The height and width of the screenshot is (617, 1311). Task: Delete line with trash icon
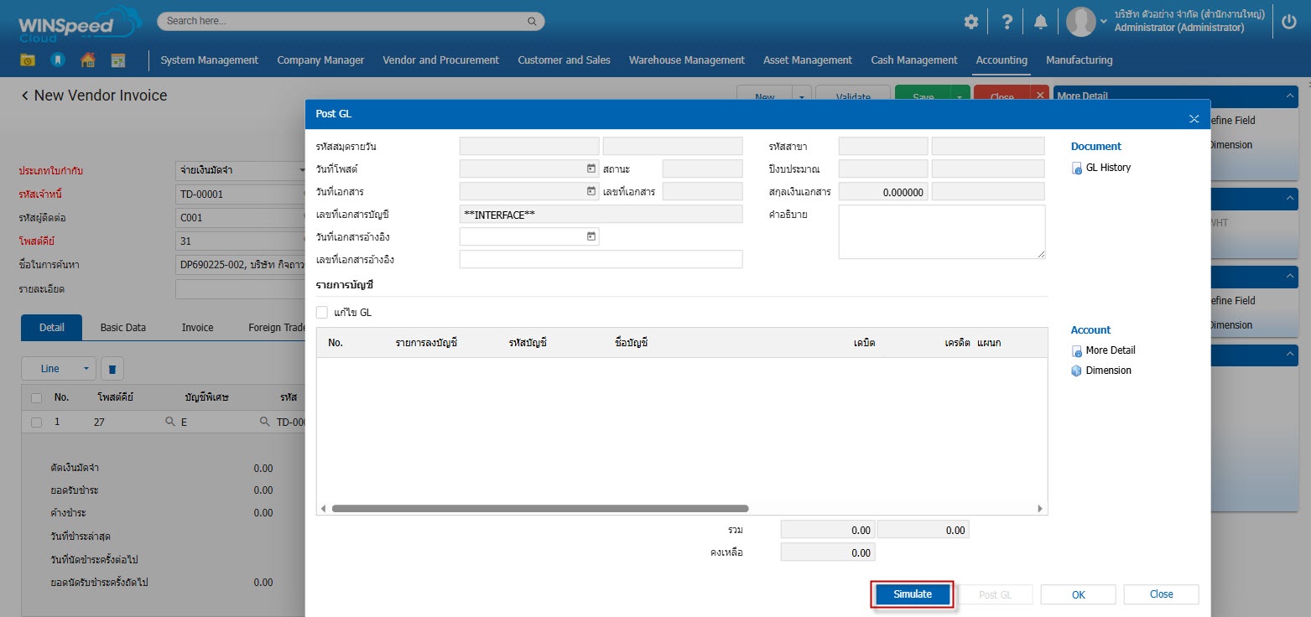pos(112,369)
